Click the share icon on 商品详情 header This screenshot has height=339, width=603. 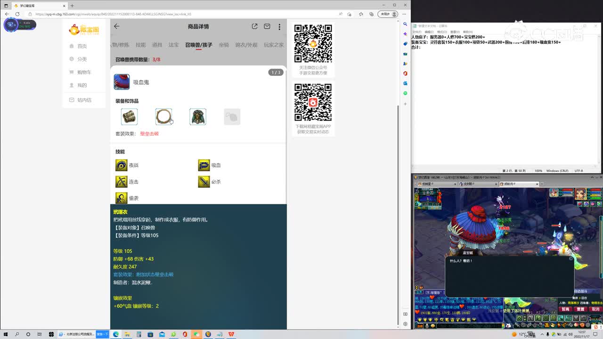[254, 27]
